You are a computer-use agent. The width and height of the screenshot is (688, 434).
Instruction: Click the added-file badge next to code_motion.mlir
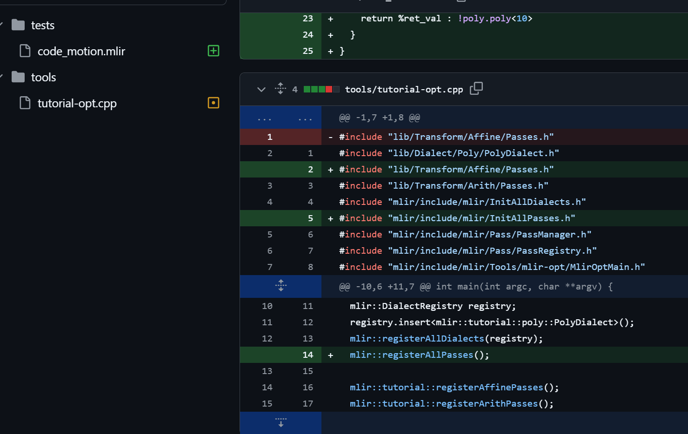coord(214,51)
